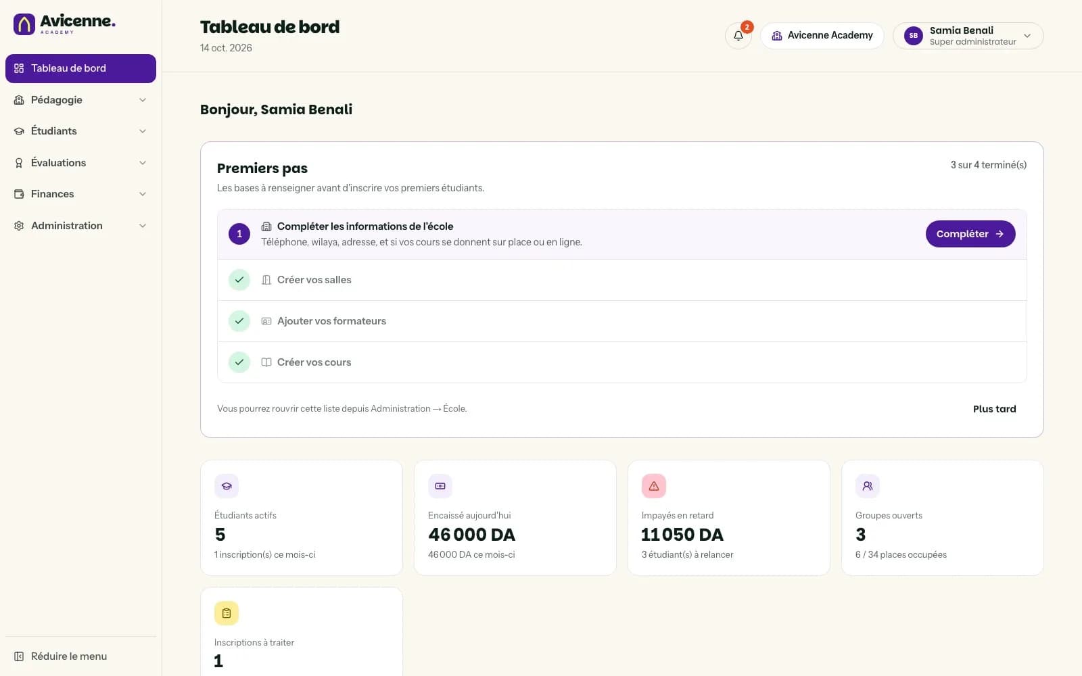Screen dimensions: 1082x676
Task: Open the Finances sidebar section
Action: [x=80, y=194]
